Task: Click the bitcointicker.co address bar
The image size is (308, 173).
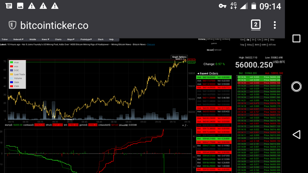Action: click(x=54, y=25)
